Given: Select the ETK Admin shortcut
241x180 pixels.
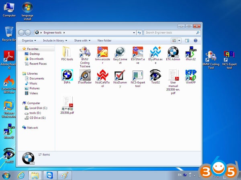Looking at the screenshot, I should [x=173, y=54].
